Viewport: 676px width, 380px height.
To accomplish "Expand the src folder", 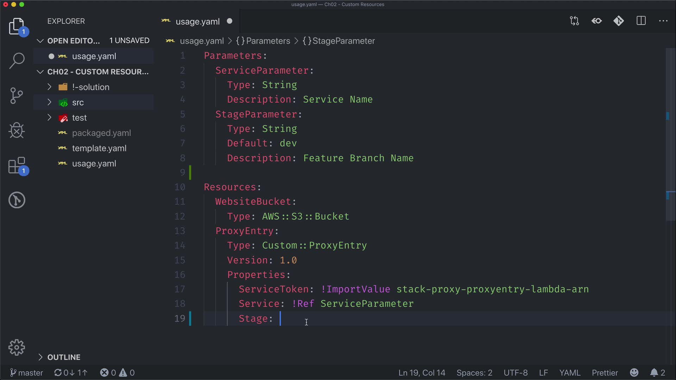I will coord(78,102).
